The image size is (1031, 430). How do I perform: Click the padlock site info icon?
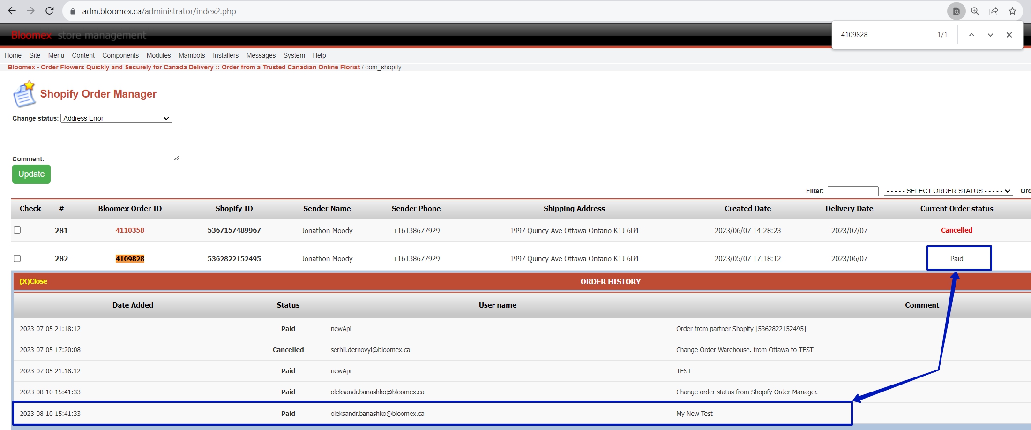tap(73, 11)
